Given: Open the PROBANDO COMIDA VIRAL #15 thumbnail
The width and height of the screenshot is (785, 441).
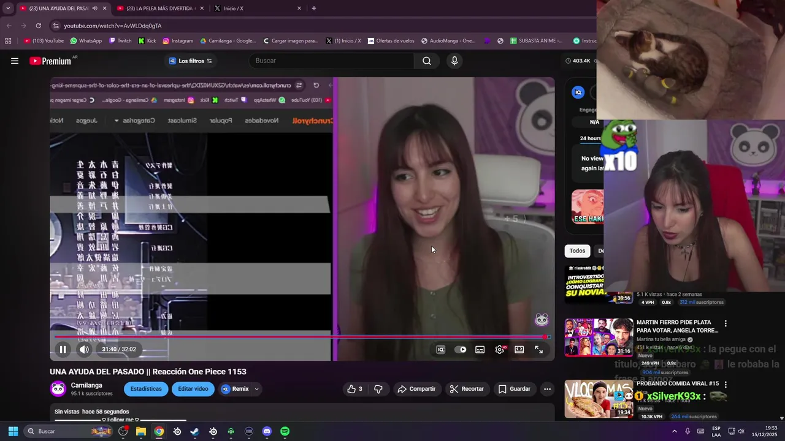Looking at the screenshot, I should click(599, 399).
